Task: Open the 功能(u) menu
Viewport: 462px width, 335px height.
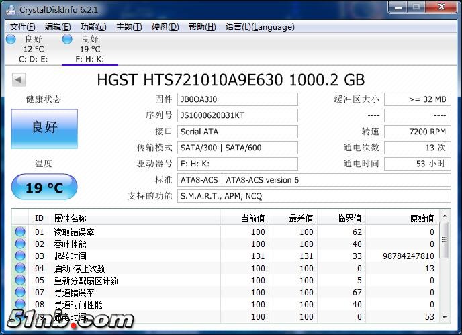Action: [x=93, y=27]
